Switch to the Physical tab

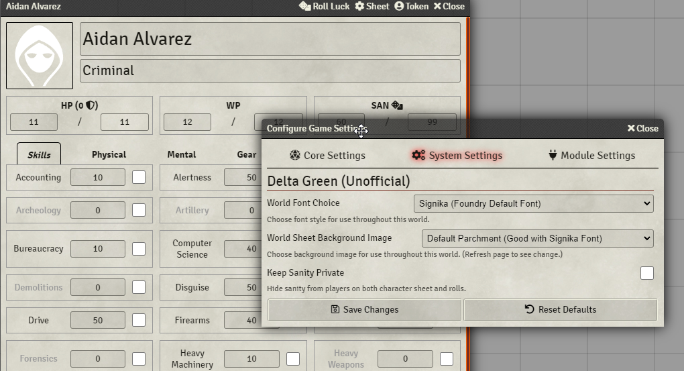click(x=109, y=154)
